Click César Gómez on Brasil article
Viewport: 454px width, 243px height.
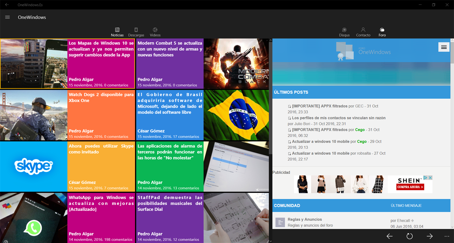151,131
